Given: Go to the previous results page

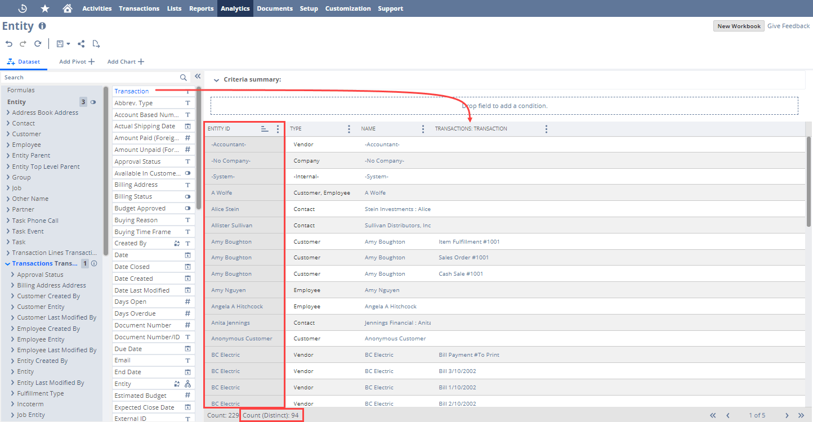Looking at the screenshot, I should [x=728, y=415].
